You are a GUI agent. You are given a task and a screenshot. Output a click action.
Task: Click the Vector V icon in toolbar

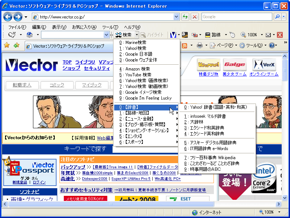click(173, 35)
